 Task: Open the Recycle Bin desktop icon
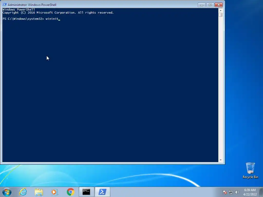tap(250, 170)
